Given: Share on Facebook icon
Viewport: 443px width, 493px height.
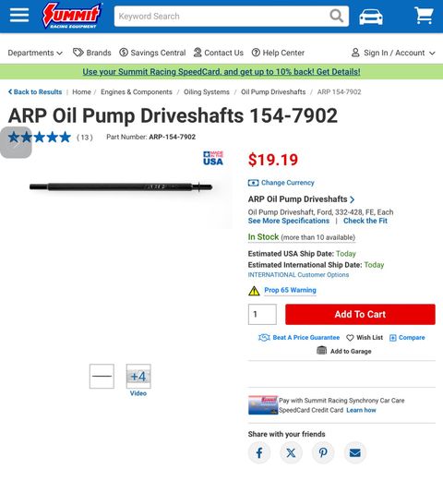Looking at the screenshot, I should pos(259,452).
